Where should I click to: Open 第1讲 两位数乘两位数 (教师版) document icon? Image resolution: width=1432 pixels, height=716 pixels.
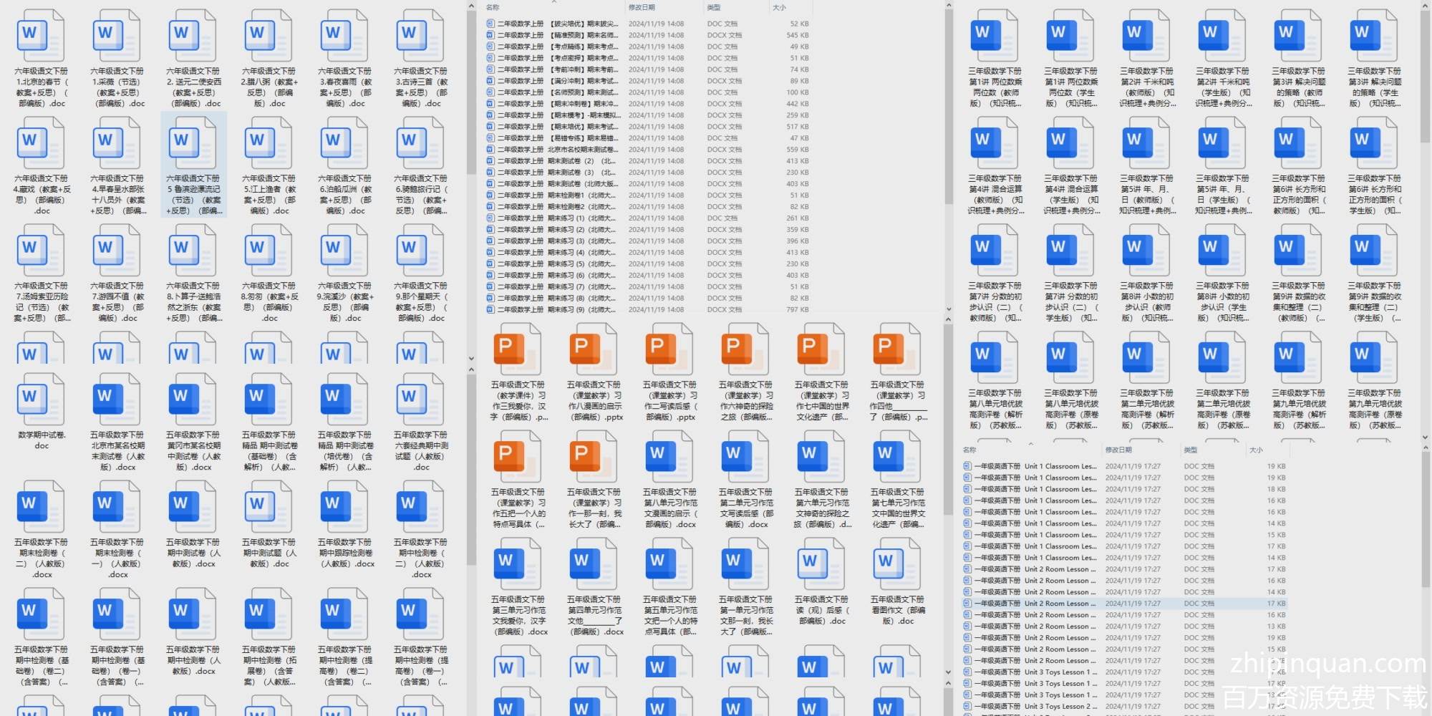pyautogui.click(x=994, y=36)
